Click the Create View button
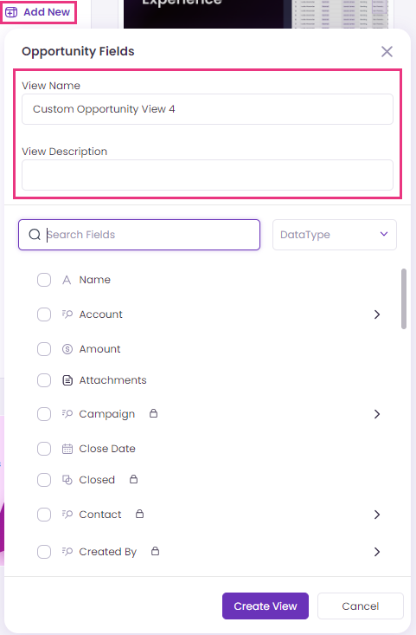This screenshot has height=635, width=416. pos(266,606)
